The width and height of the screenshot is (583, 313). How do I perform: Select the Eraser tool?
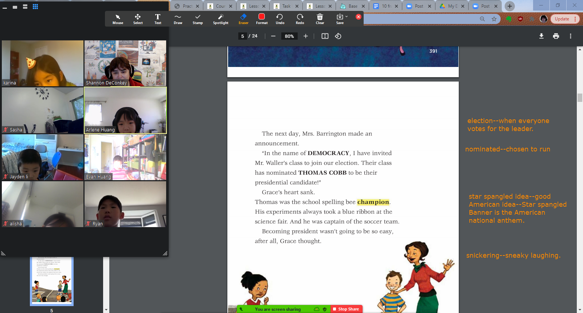tap(243, 19)
